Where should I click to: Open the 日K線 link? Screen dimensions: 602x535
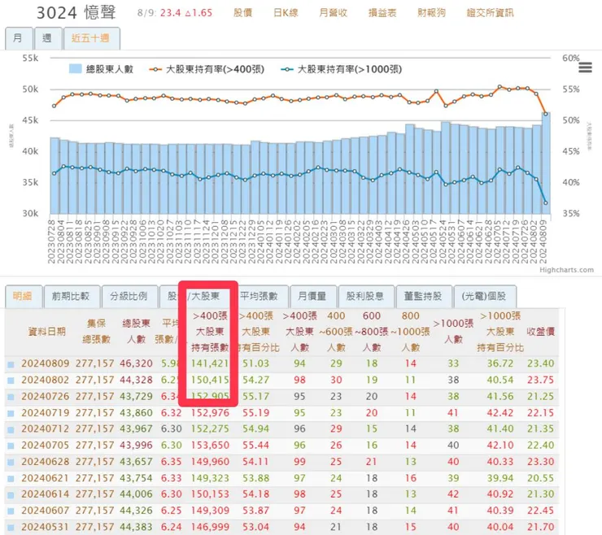coord(286,13)
